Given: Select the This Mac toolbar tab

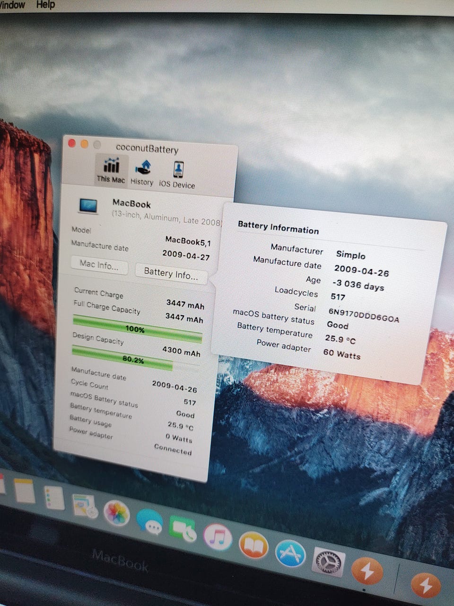Looking at the screenshot, I should pyautogui.click(x=111, y=169).
